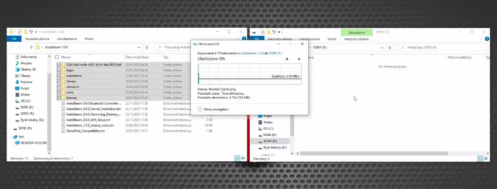Uncheck the Autobleem folder checkbox

coord(59,76)
